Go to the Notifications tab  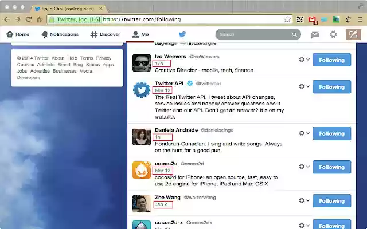pyautogui.click(x=60, y=34)
